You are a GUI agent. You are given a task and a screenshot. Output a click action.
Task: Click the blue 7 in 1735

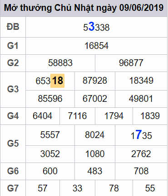point(138,134)
